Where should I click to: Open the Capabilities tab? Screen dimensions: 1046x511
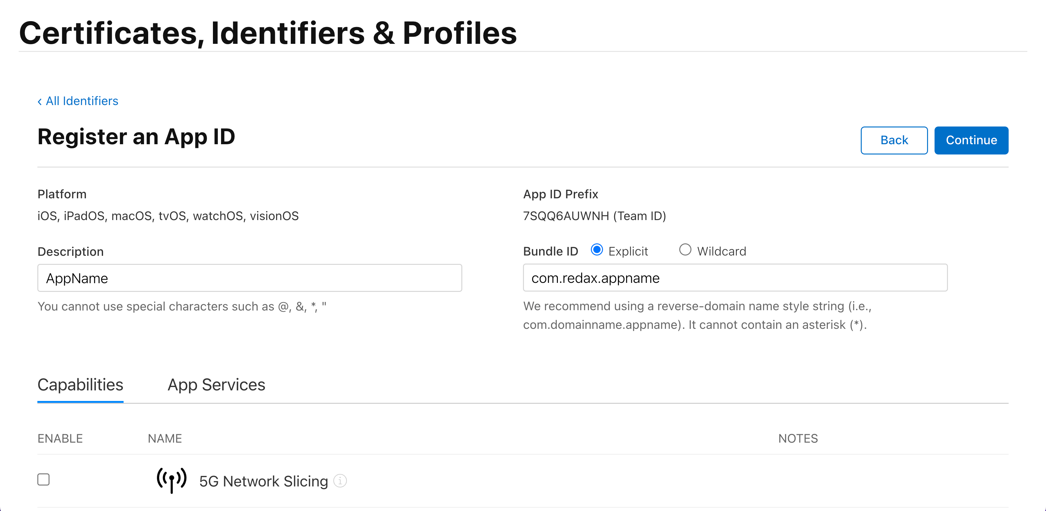(x=80, y=384)
